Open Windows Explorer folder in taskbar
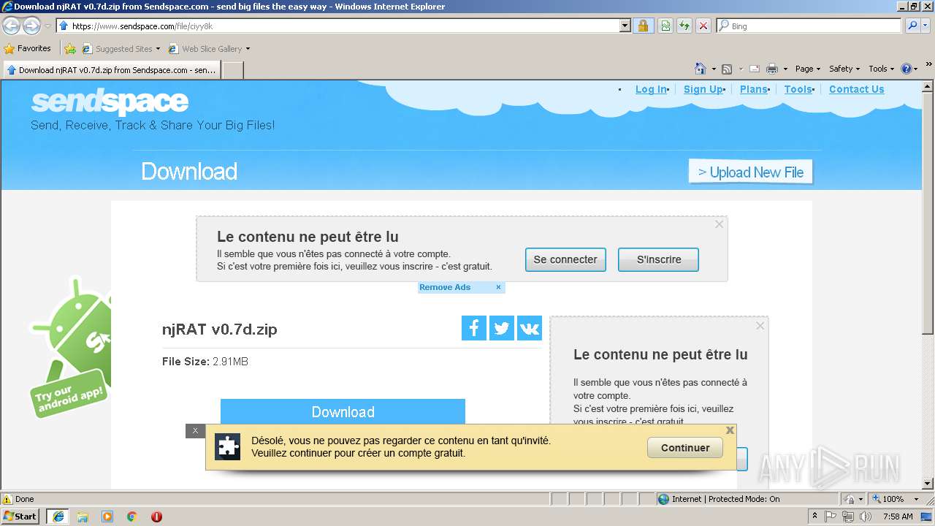Viewport: 935px width, 526px height. tap(83, 517)
